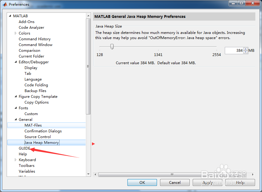Click the Java heap size slider thumb

tap(112, 47)
